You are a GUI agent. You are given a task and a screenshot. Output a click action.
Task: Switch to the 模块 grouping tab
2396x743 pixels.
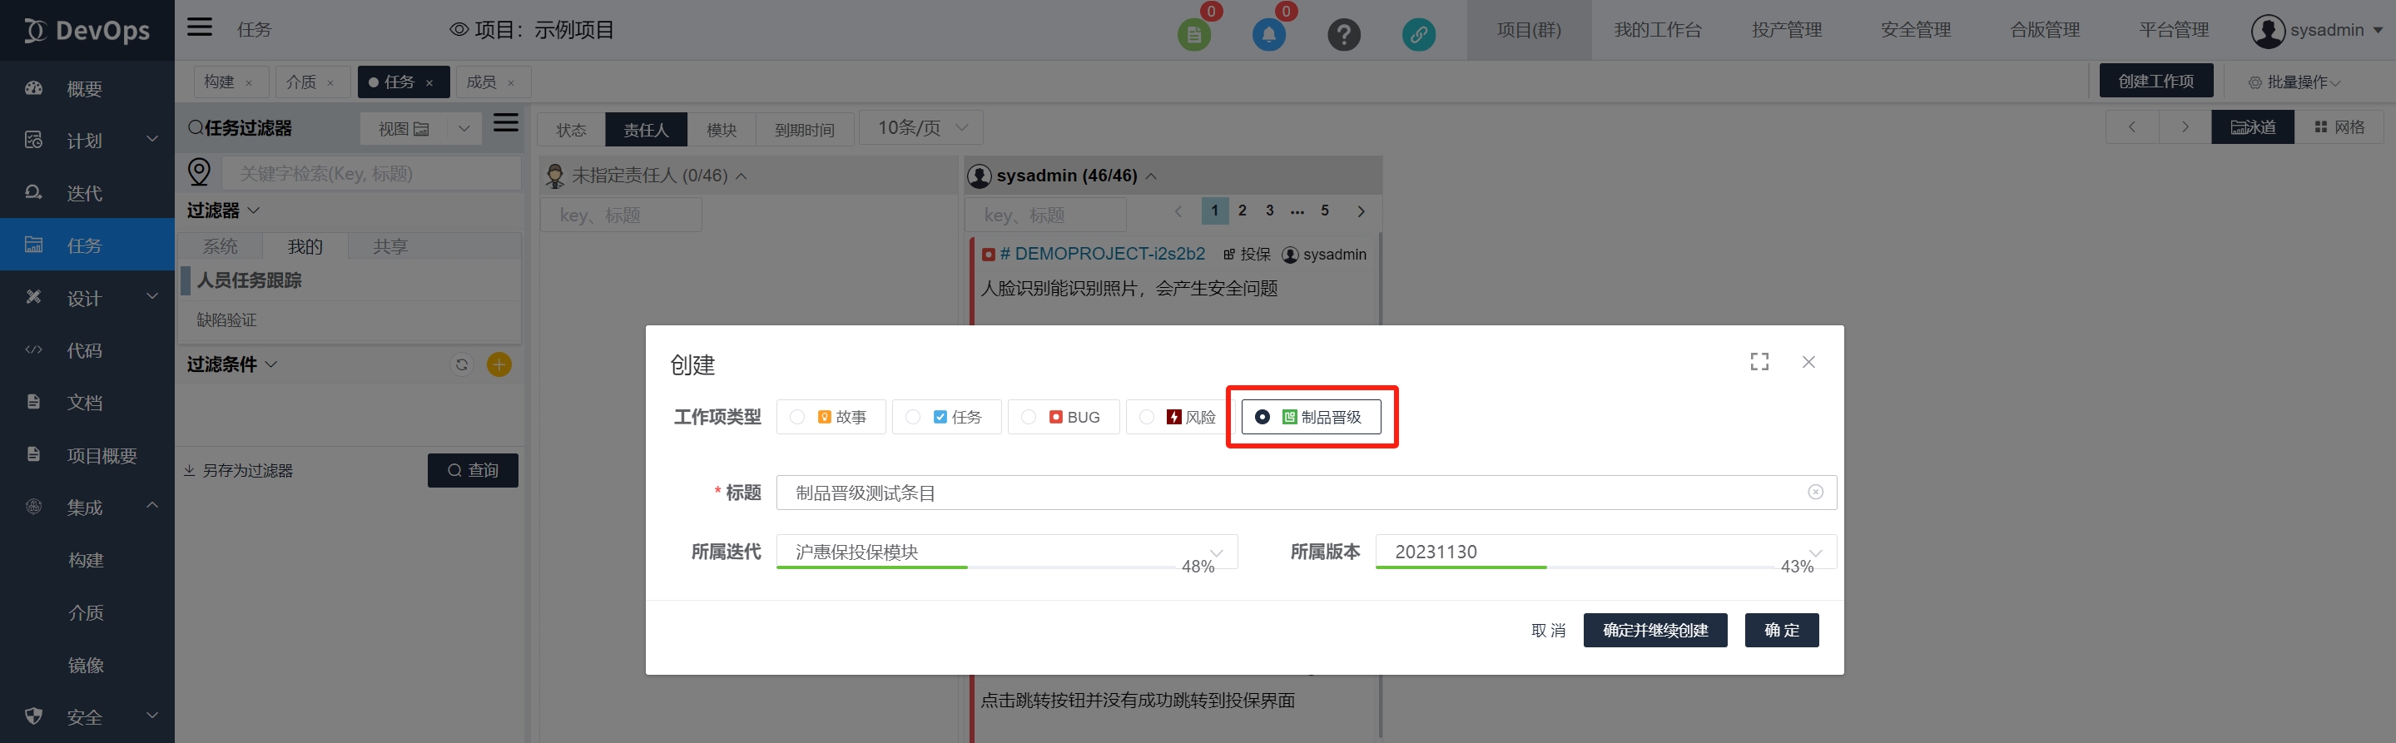coord(721,130)
